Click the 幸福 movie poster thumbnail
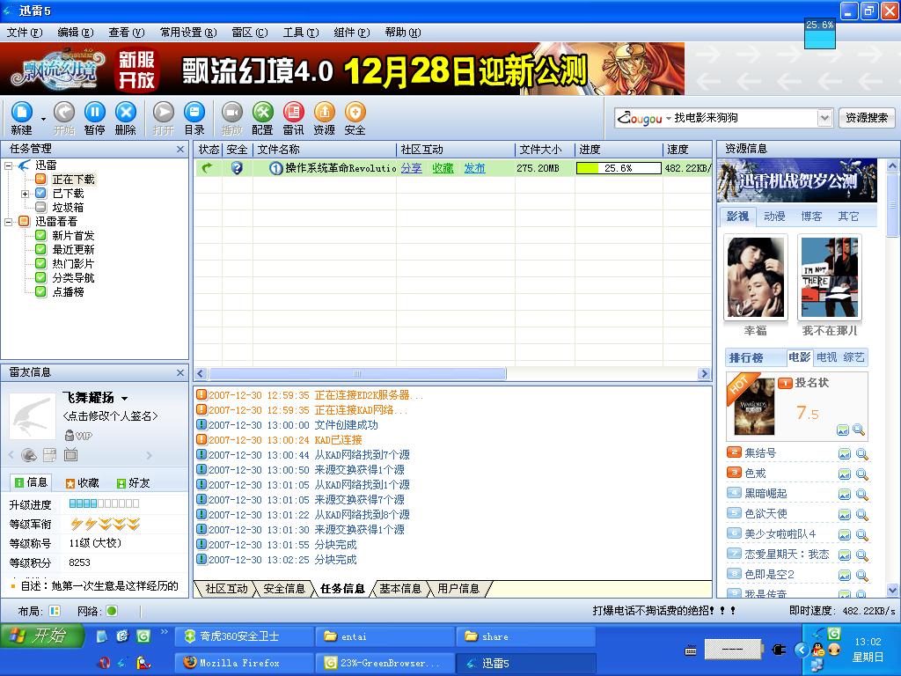The height and width of the screenshot is (676, 901). 755,277
